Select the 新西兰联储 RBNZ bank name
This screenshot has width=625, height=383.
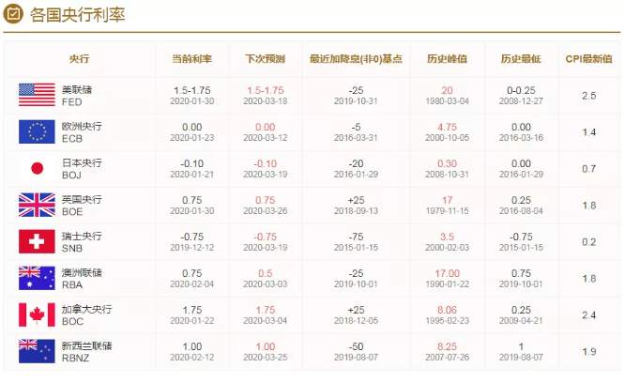86,352
